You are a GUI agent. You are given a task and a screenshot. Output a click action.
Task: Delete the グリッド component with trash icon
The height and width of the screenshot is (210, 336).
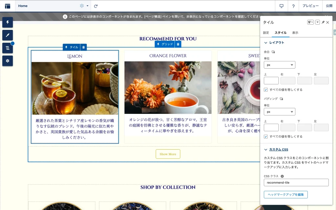point(178,44)
